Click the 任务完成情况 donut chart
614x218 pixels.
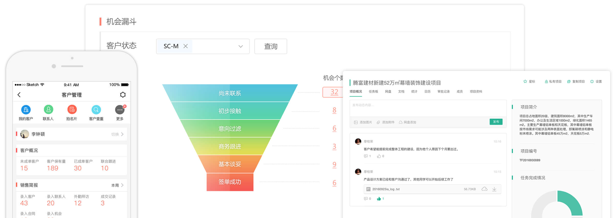[557, 204]
